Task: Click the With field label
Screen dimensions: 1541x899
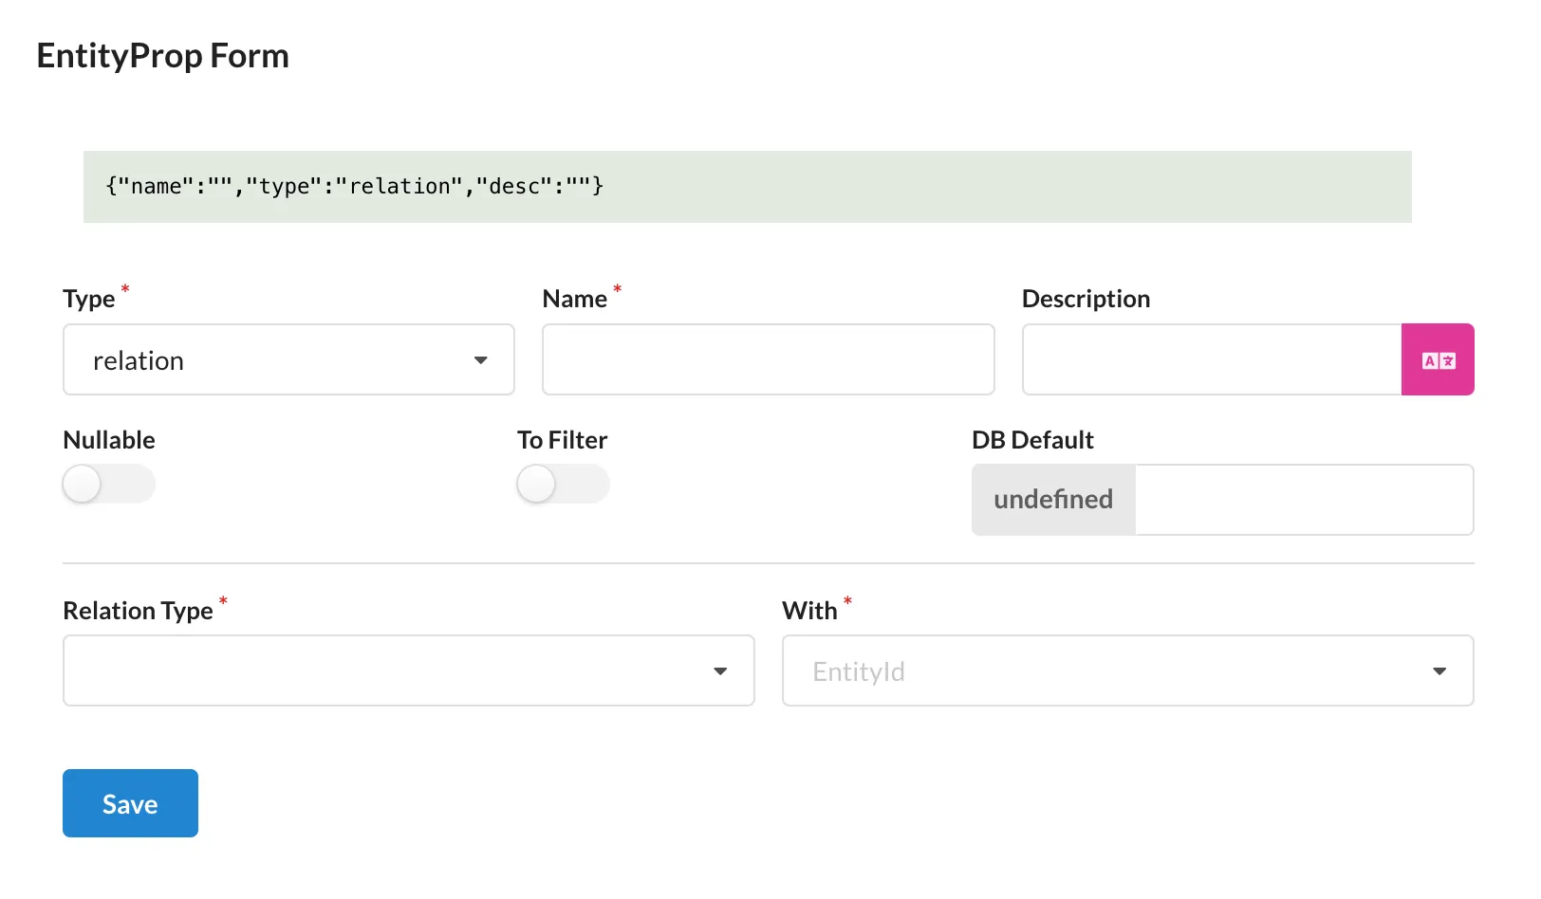Action: tap(809, 611)
